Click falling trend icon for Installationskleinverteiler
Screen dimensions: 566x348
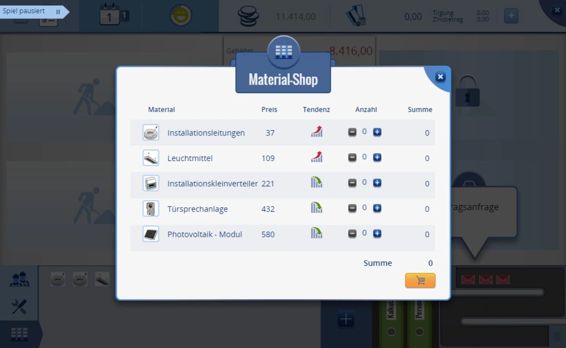[x=316, y=182]
